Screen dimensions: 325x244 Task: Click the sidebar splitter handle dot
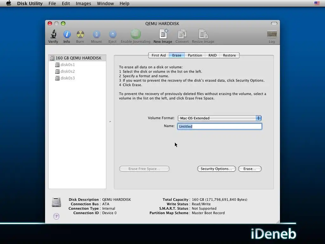tap(110, 122)
